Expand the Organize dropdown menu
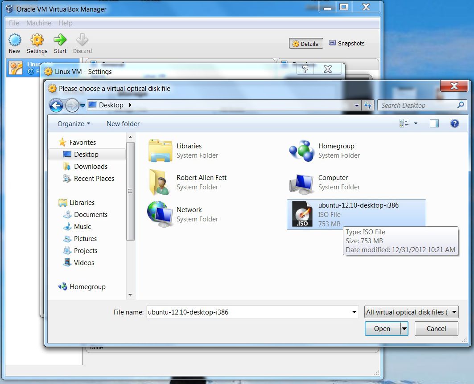The width and height of the screenshot is (474, 384). pos(74,124)
